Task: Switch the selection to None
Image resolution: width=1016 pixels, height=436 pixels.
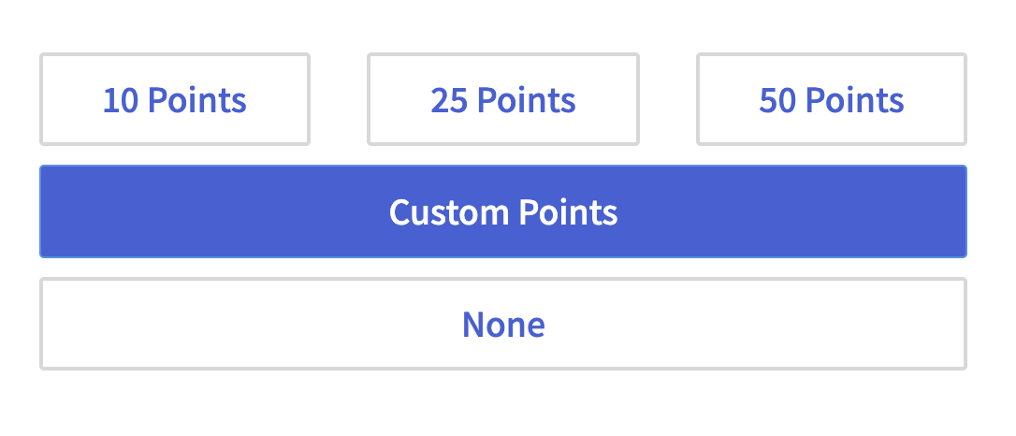Action: coord(503,324)
